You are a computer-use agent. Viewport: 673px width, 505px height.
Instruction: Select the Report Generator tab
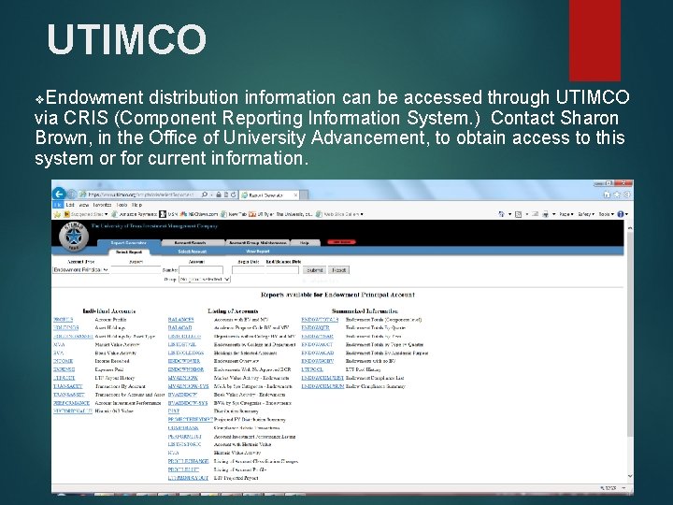click(128, 243)
